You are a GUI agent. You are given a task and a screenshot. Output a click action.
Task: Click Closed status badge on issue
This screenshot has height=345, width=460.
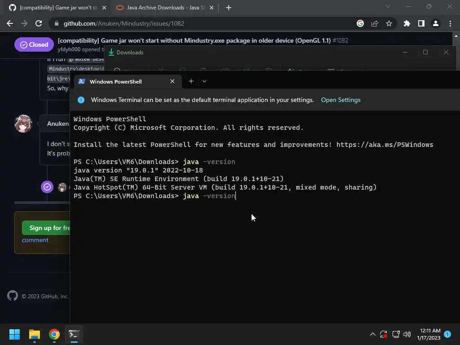[x=34, y=44]
